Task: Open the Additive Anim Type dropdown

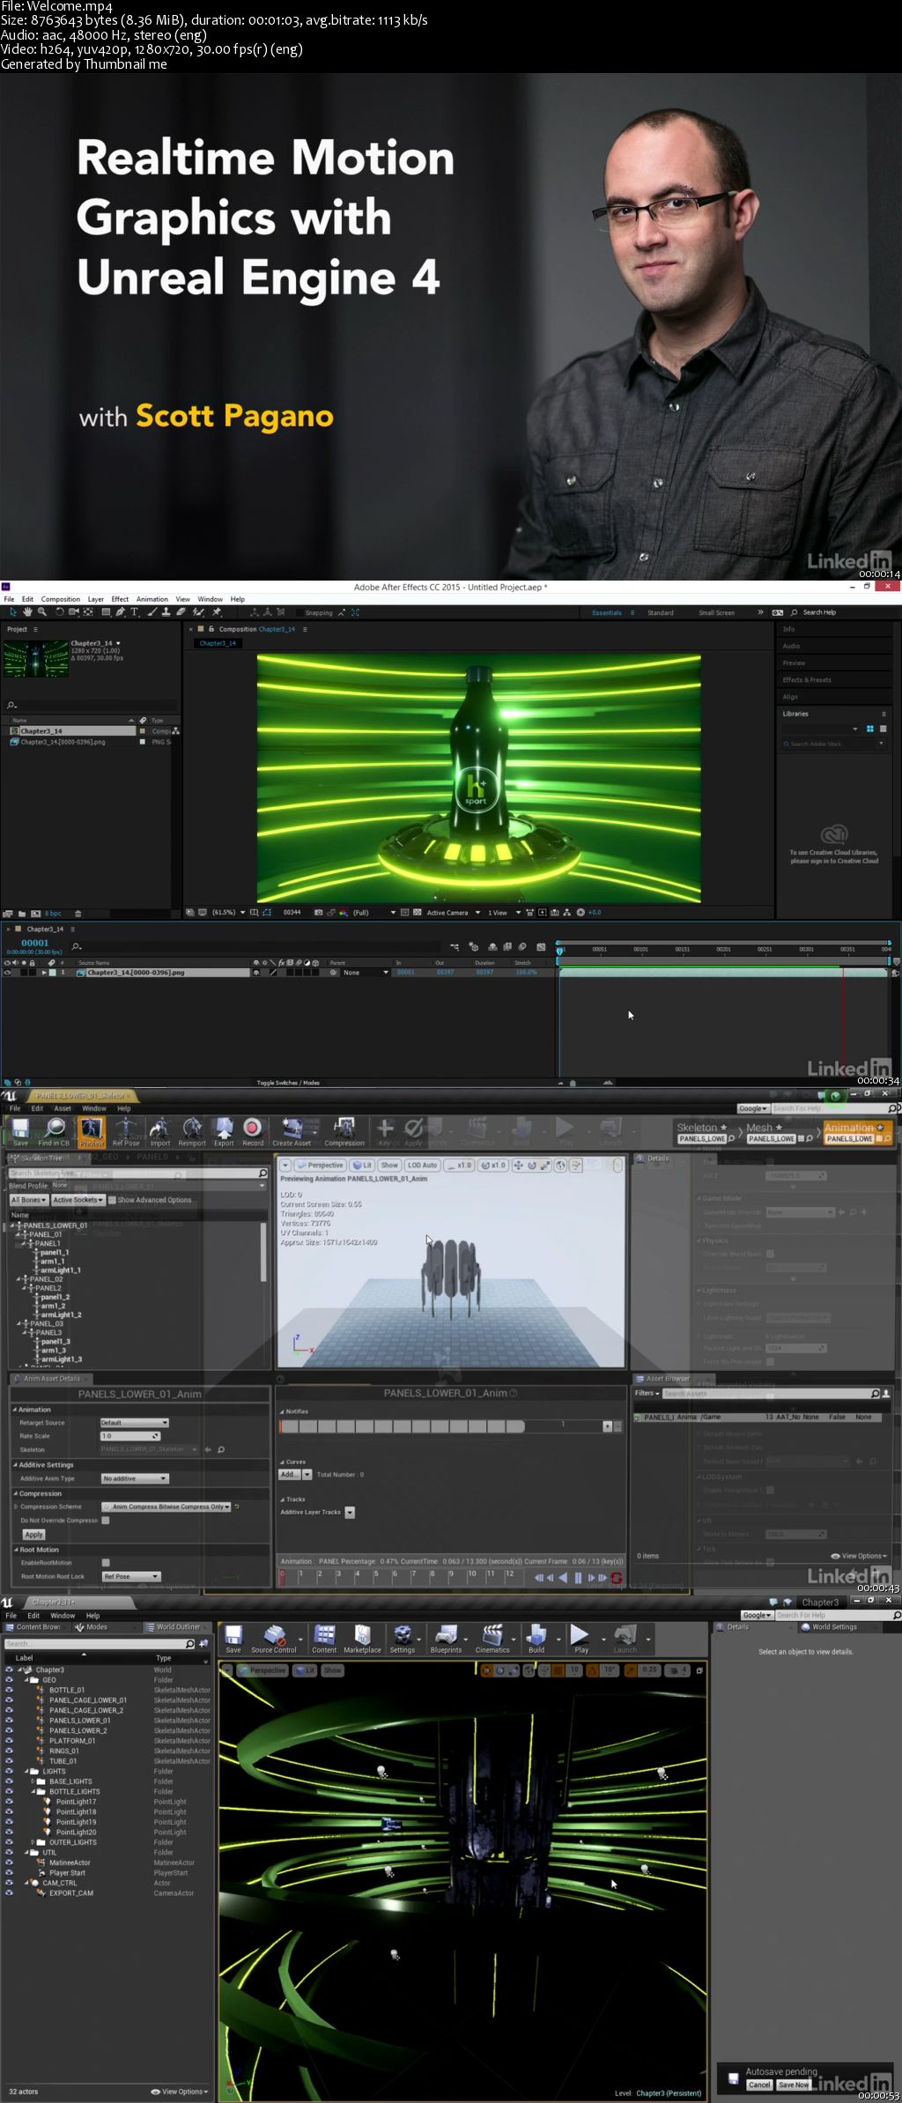Action: (x=134, y=1478)
